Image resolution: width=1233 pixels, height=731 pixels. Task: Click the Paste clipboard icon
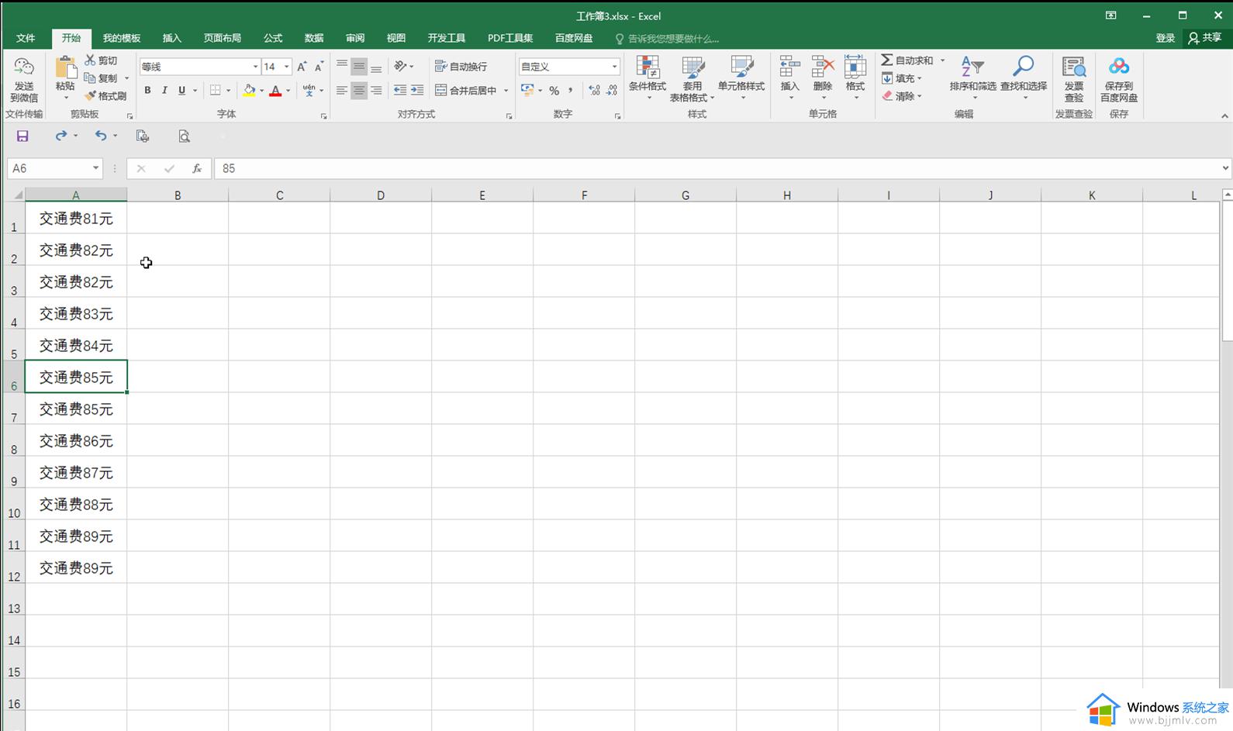65,67
